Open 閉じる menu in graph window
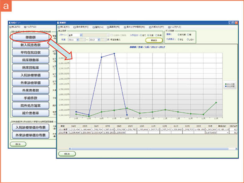Image resolution: width=244 pixels, height=183 pixels. pyautogui.click(x=65, y=26)
